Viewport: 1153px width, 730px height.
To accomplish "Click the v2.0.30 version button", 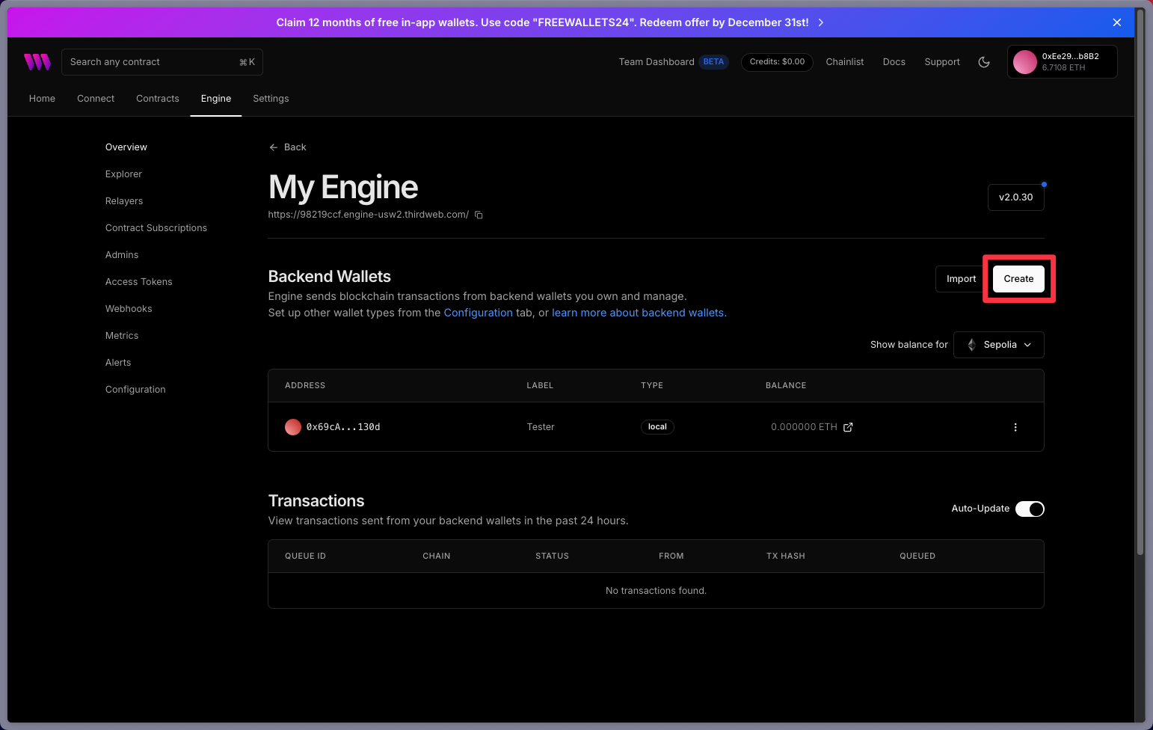I will coord(1015,197).
